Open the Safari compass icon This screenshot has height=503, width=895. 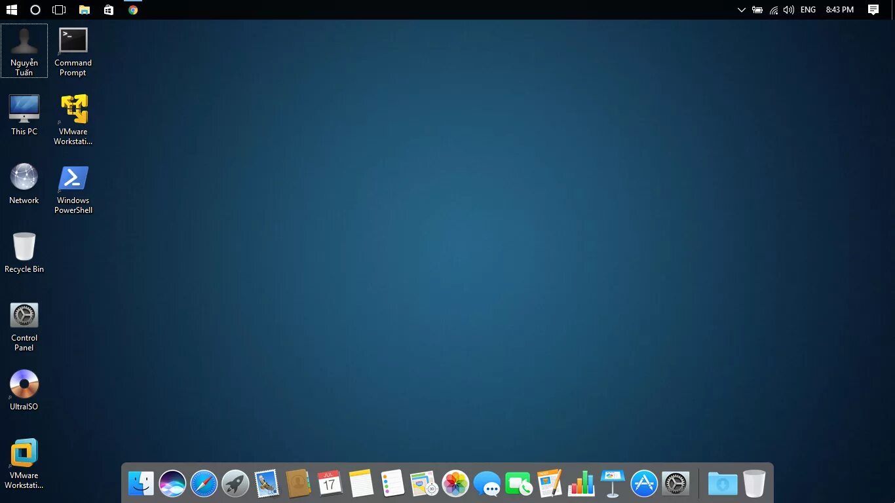[x=204, y=484]
